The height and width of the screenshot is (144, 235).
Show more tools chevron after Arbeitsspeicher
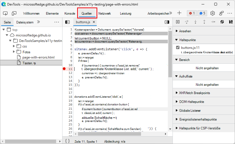pyautogui.click(x=171, y=13)
